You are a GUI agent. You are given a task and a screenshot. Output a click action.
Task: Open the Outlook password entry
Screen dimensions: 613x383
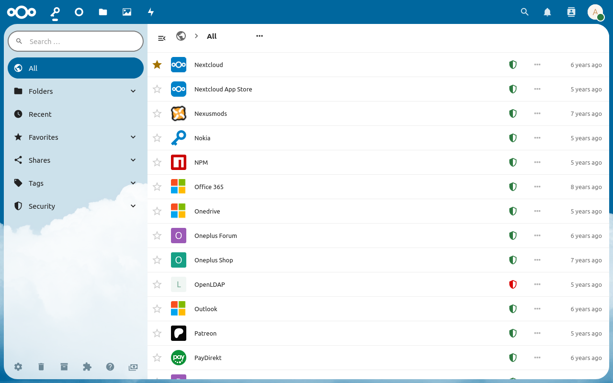click(x=378, y=309)
